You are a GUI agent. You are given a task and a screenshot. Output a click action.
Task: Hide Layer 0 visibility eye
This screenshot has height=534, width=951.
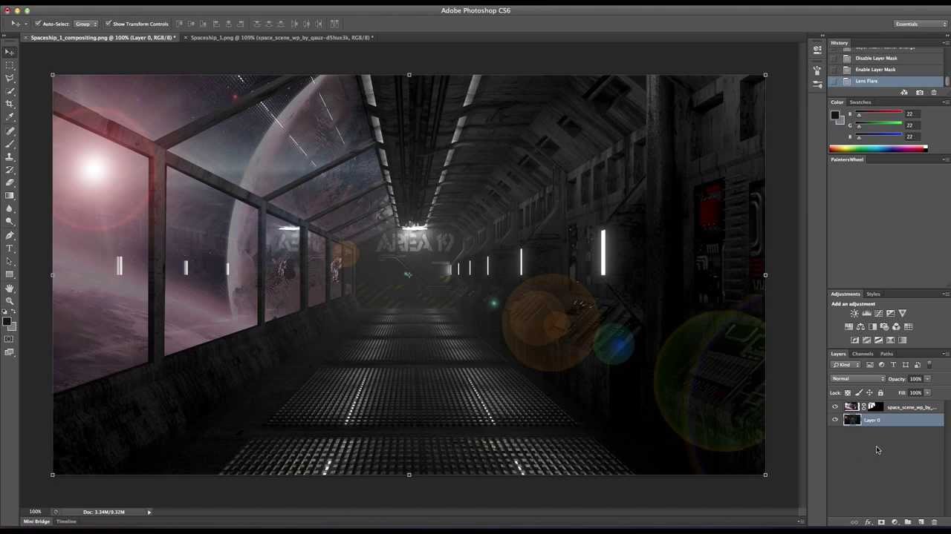point(835,420)
